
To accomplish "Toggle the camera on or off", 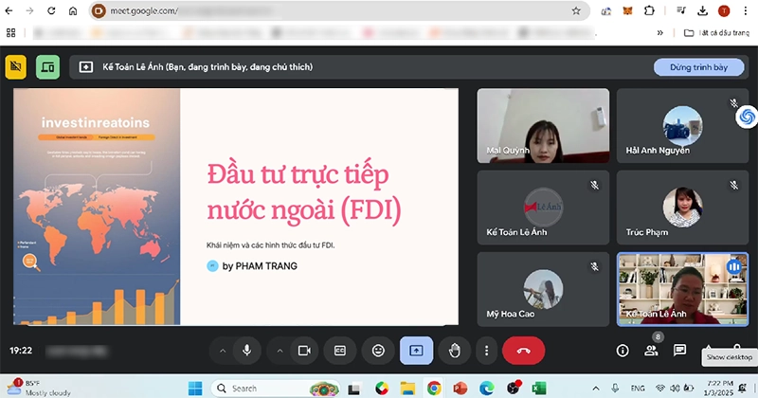I will pos(304,350).
